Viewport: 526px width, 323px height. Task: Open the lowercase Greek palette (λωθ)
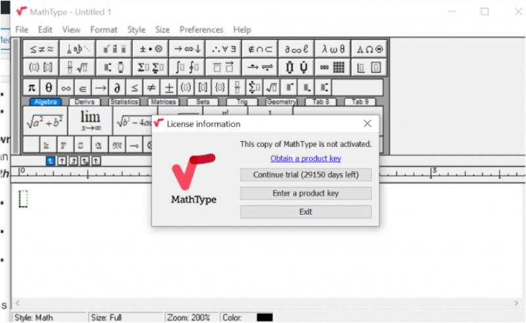333,49
